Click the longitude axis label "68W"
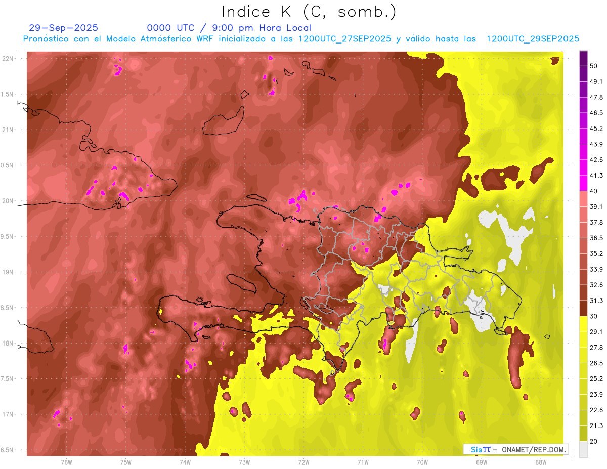The image size is (607, 469). (x=541, y=462)
